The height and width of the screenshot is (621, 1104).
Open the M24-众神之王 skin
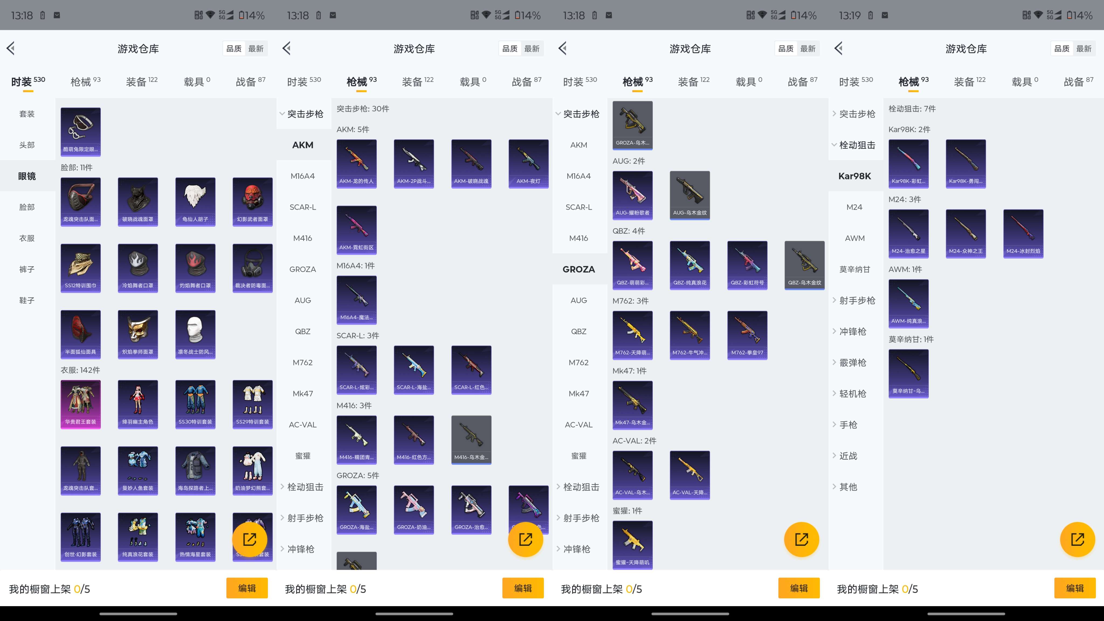966,234
